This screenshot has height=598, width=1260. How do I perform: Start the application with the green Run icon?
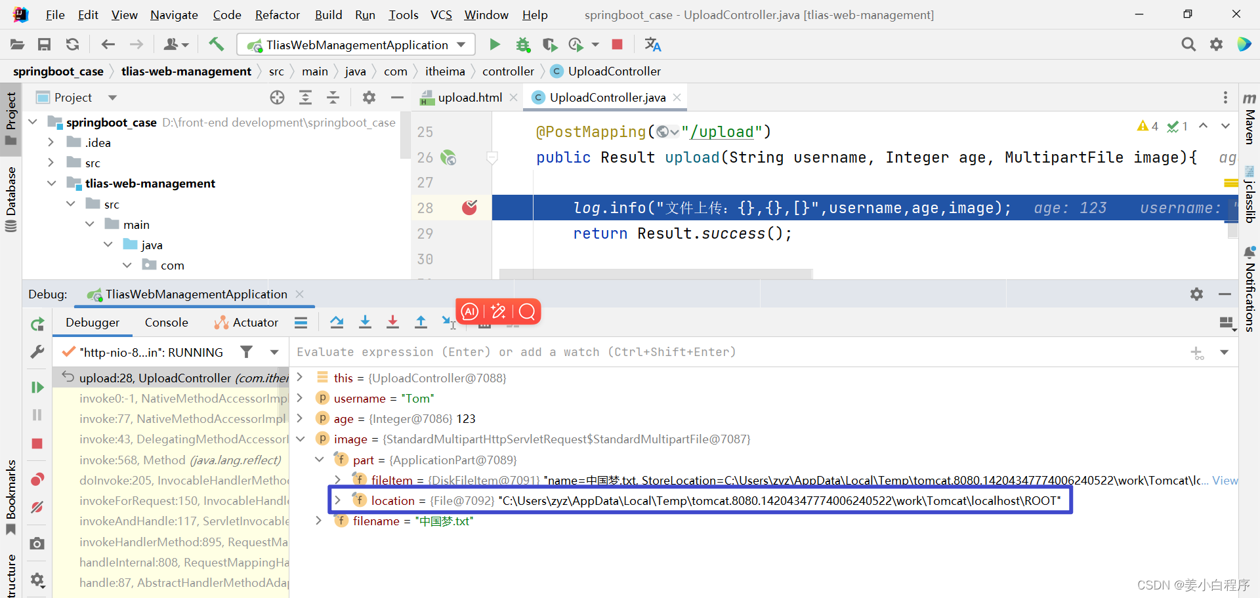495,44
